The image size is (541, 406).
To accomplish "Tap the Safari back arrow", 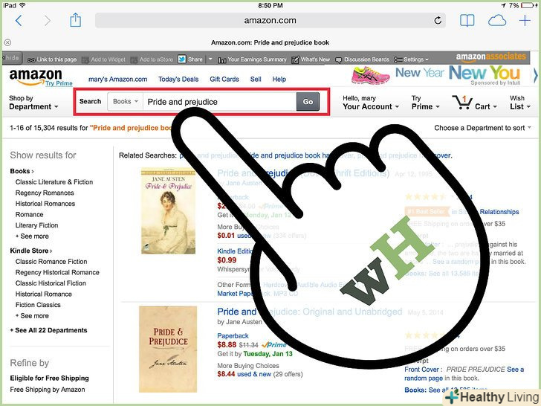I will point(19,21).
